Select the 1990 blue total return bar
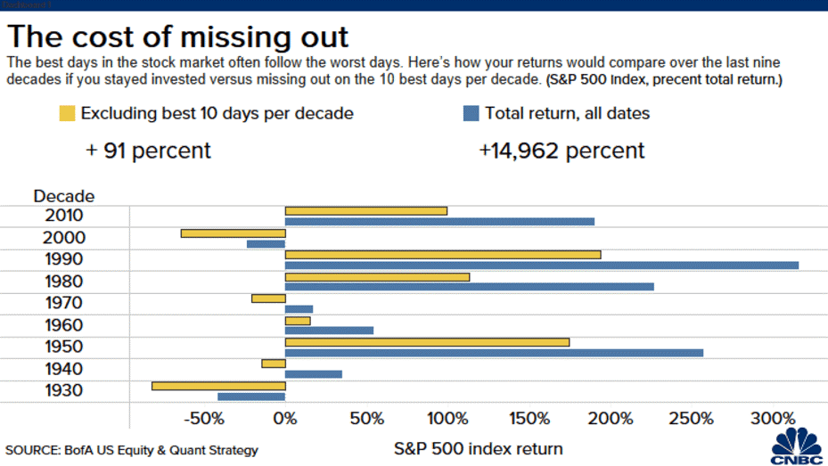828x466 pixels. click(542, 266)
